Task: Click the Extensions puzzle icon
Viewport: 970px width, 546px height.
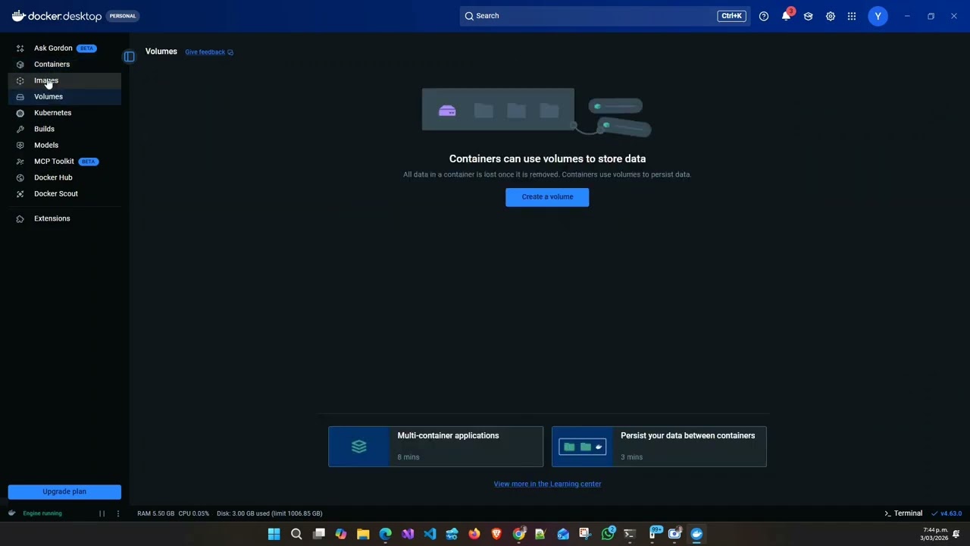Action: [x=20, y=218]
